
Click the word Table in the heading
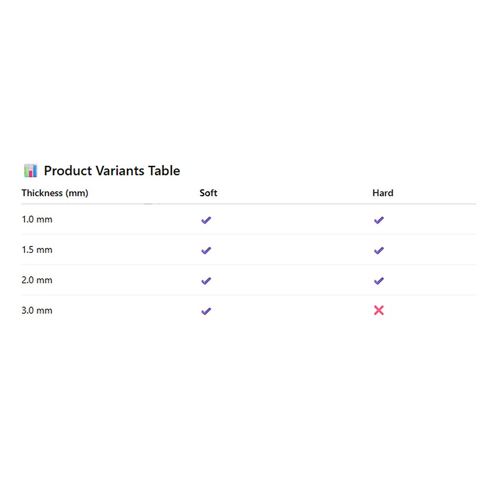[164, 171]
